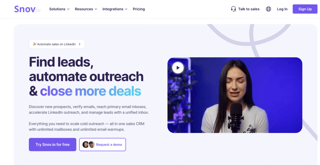Expand the Resources dropdown chevron
Image resolution: width=320 pixels, height=165 pixels.
pyautogui.click(x=96, y=9)
